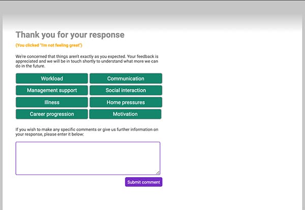
Task: Choose the Motivation button
Action: 125,114
